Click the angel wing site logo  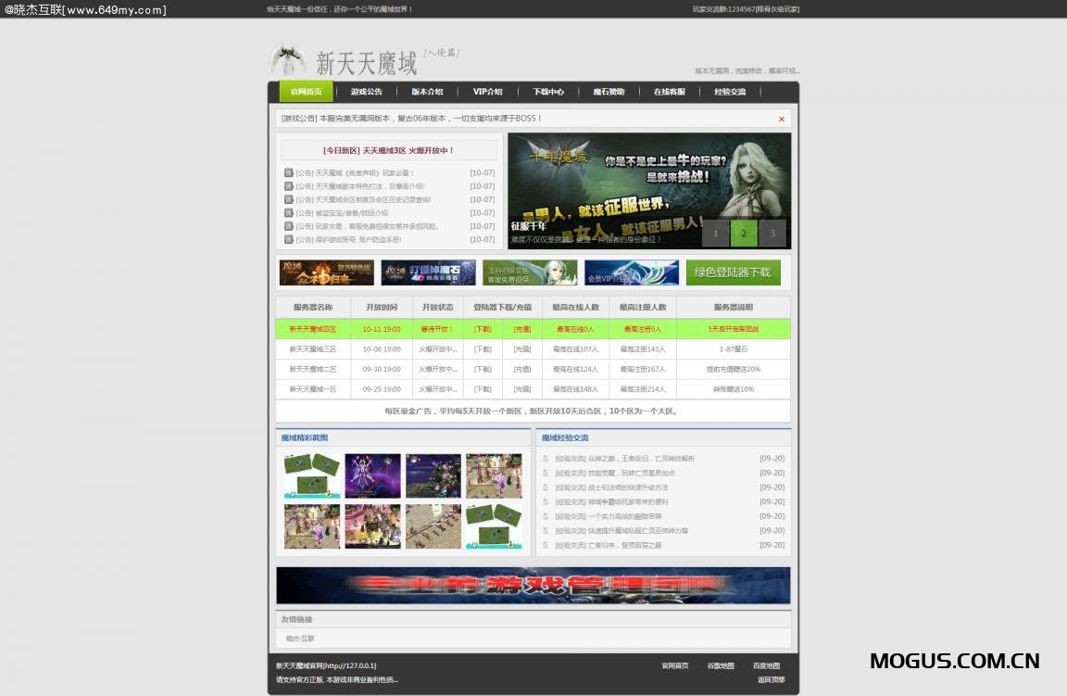pyautogui.click(x=290, y=60)
